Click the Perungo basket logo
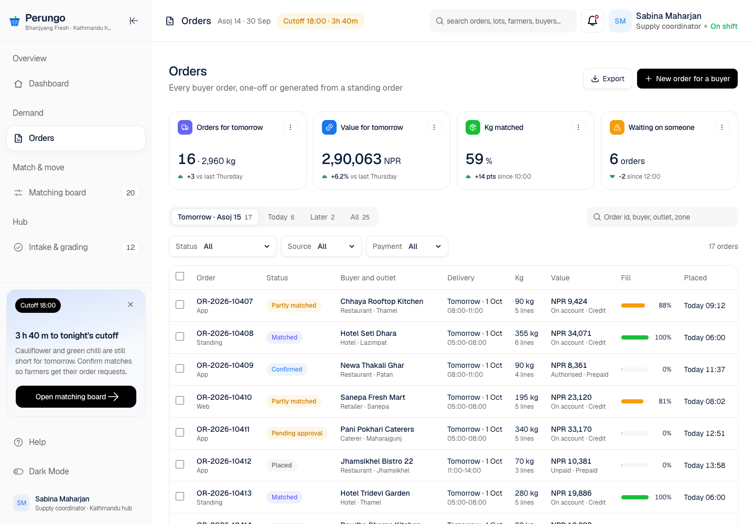Image resolution: width=755 pixels, height=524 pixels. pyautogui.click(x=15, y=21)
